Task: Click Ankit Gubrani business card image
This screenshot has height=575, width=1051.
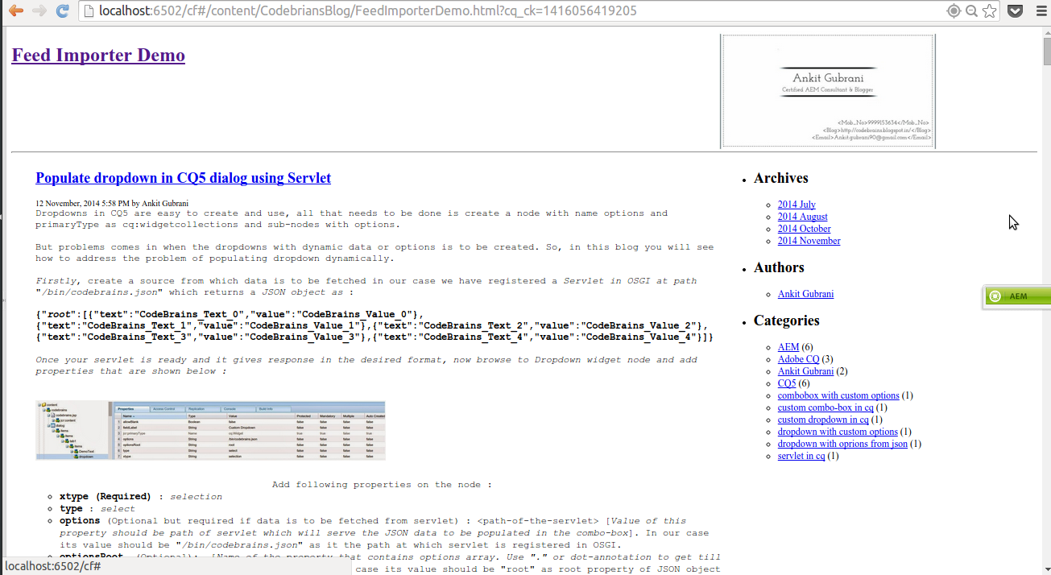Action: pyautogui.click(x=828, y=91)
